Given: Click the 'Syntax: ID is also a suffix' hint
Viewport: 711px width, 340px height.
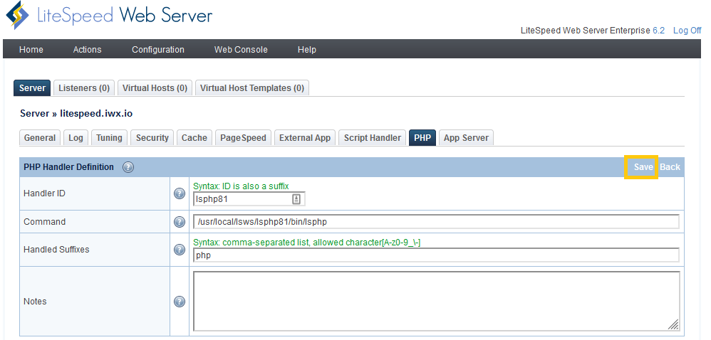Looking at the screenshot, I should (x=241, y=186).
